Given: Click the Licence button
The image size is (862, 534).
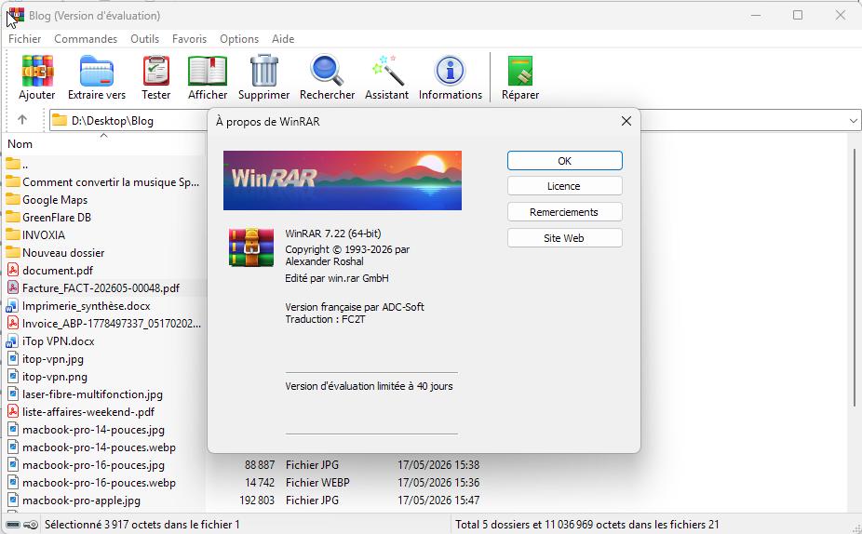Looking at the screenshot, I should [565, 186].
